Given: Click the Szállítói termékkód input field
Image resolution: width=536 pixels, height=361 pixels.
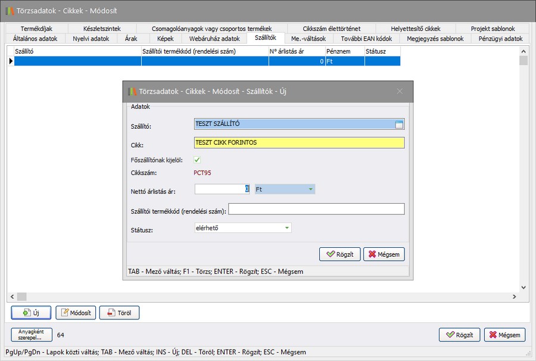Looking at the screenshot, I should 316,208.
